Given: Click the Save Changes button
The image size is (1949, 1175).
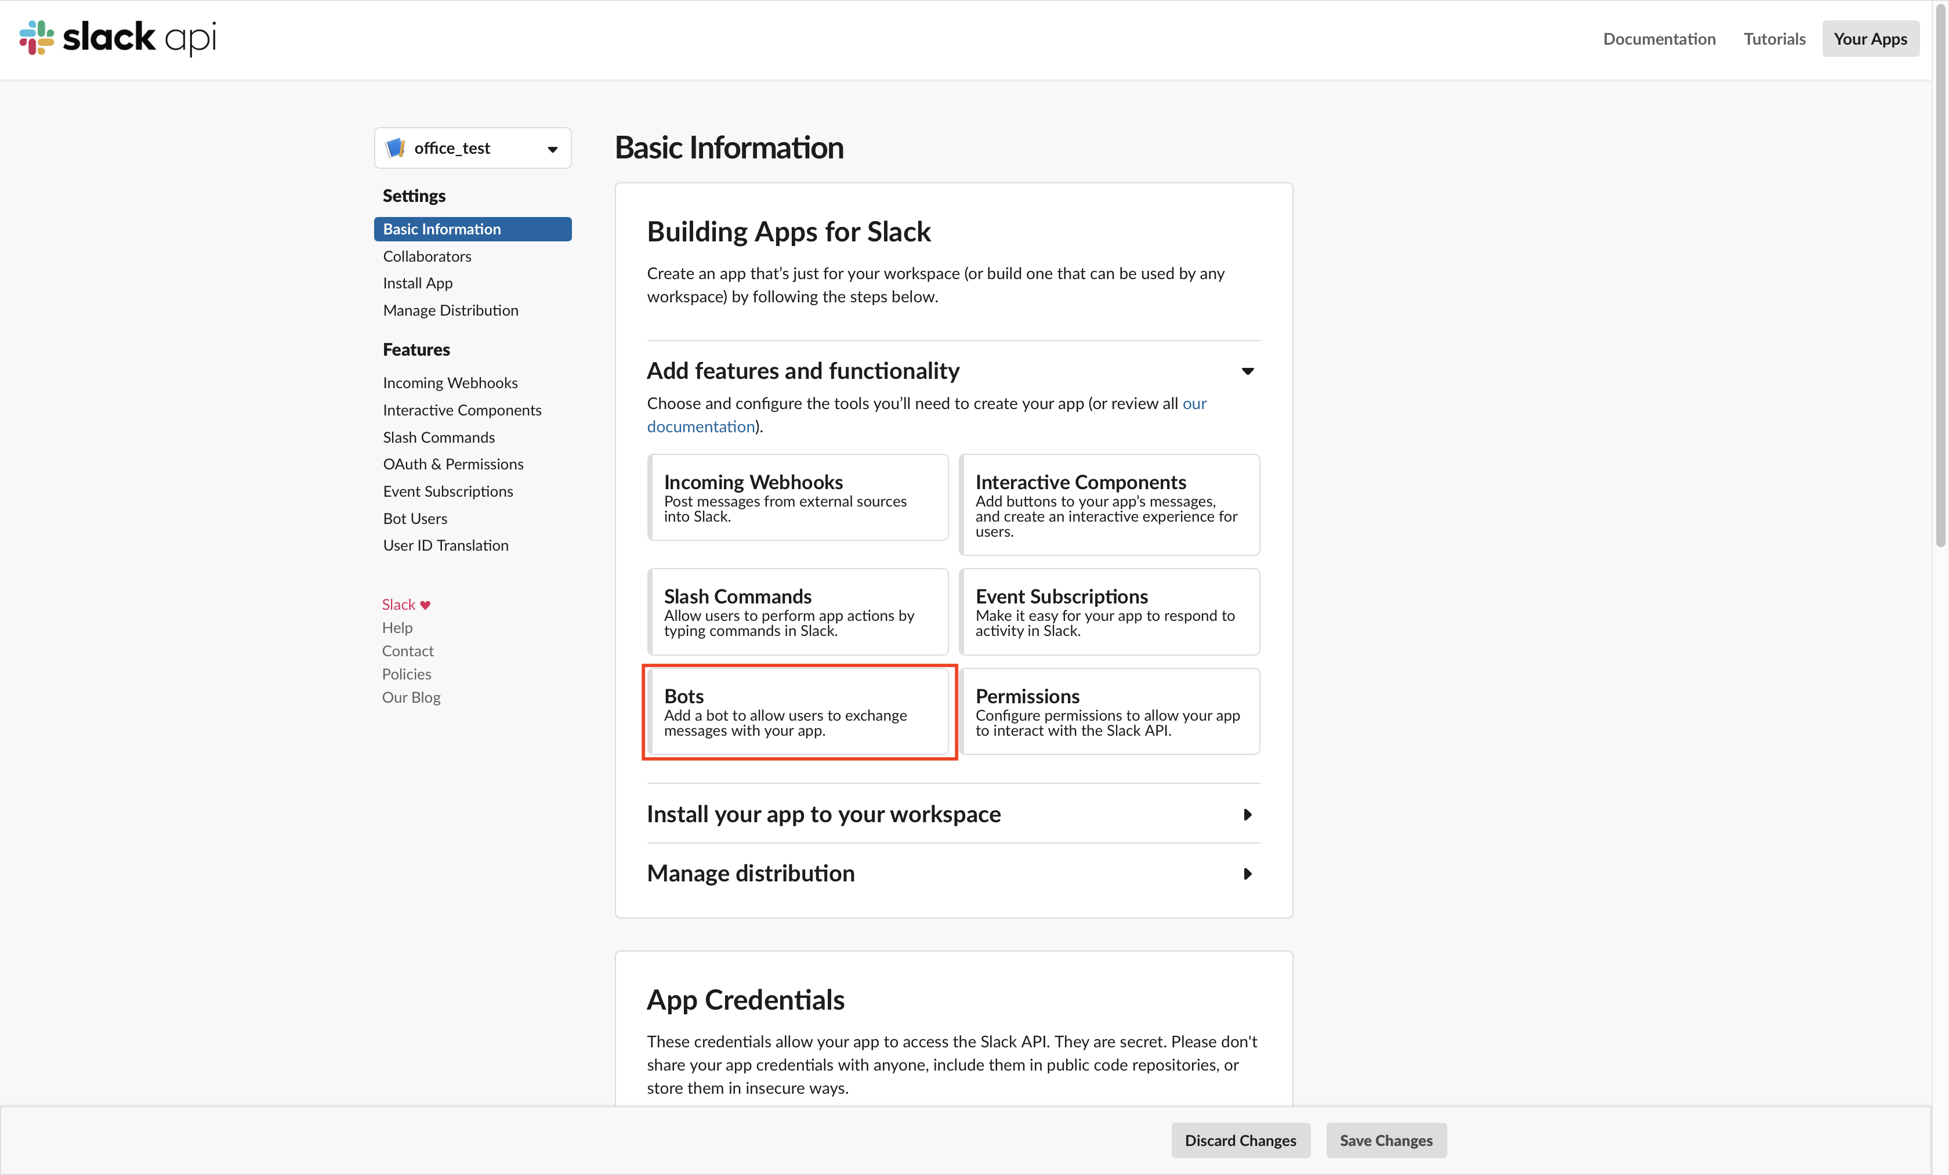Looking at the screenshot, I should point(1386,1140).
